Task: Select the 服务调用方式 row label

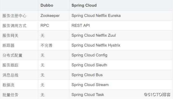Action: [x=14, y=26]
